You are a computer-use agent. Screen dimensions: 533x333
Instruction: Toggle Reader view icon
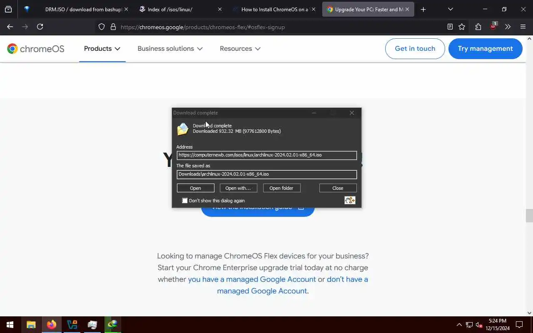[x=450, y=27]
